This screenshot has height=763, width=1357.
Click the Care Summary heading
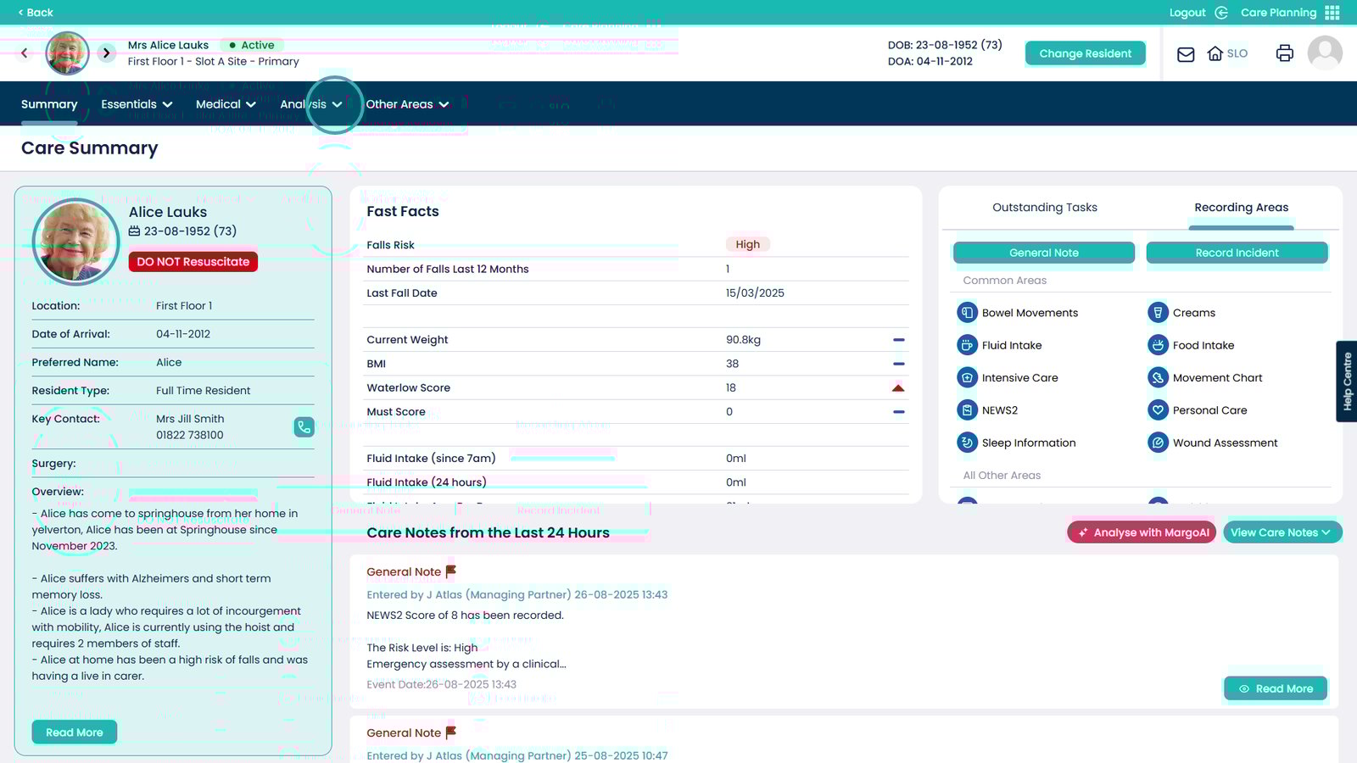pos(90,148)
